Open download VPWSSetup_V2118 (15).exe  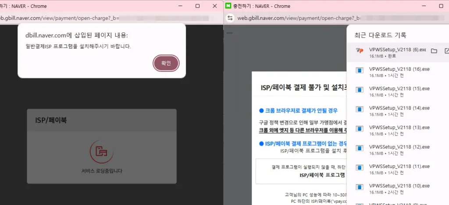(x=399, y=88)
